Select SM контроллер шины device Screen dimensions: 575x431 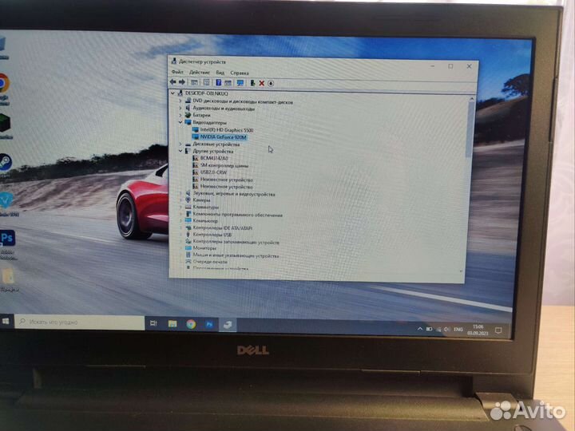click(x=224, y=165)
